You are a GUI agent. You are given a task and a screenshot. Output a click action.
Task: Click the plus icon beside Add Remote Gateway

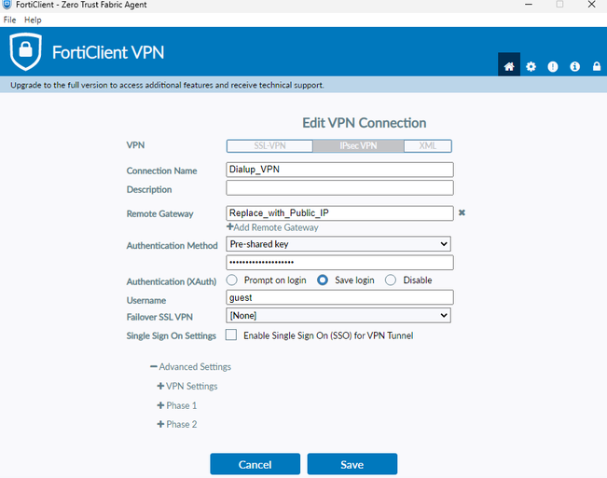(x=230, y=227)
